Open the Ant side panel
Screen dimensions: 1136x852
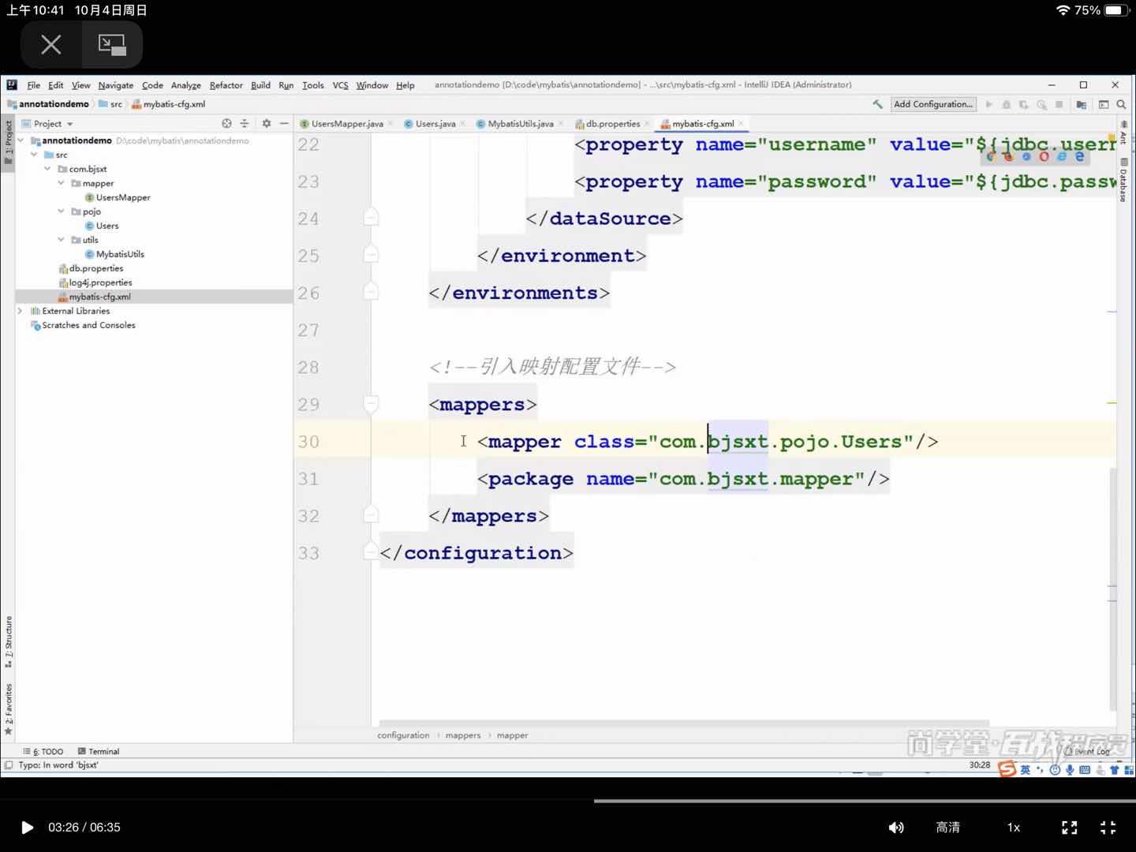(1124, 133)
